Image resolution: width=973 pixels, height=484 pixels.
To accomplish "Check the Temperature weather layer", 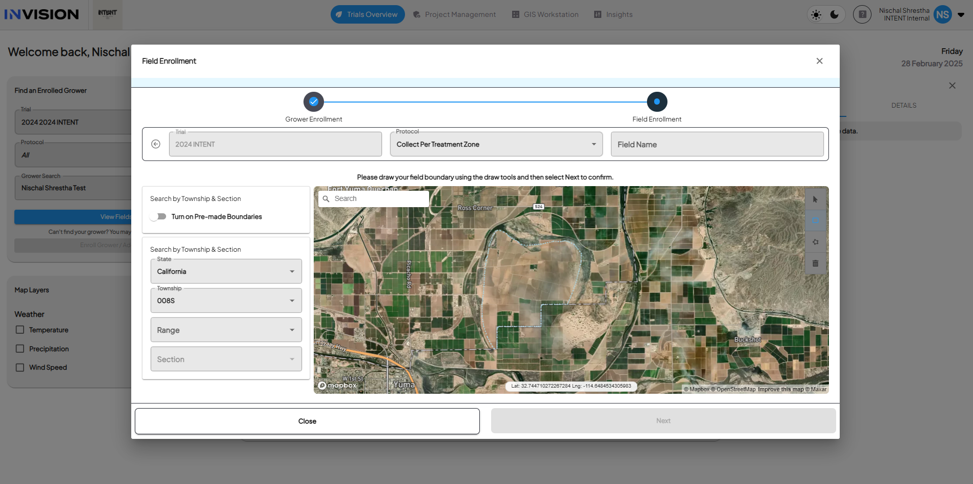I will pos(20,330).
